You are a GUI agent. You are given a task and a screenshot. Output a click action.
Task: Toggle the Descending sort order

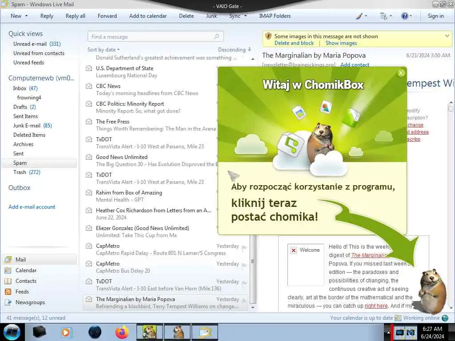pos(235,50)
